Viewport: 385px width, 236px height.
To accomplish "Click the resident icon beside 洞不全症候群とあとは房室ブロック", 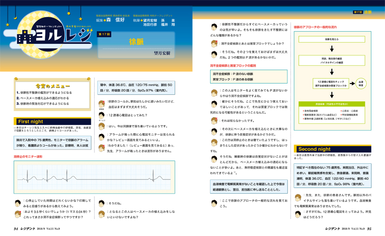I will 214,43.
